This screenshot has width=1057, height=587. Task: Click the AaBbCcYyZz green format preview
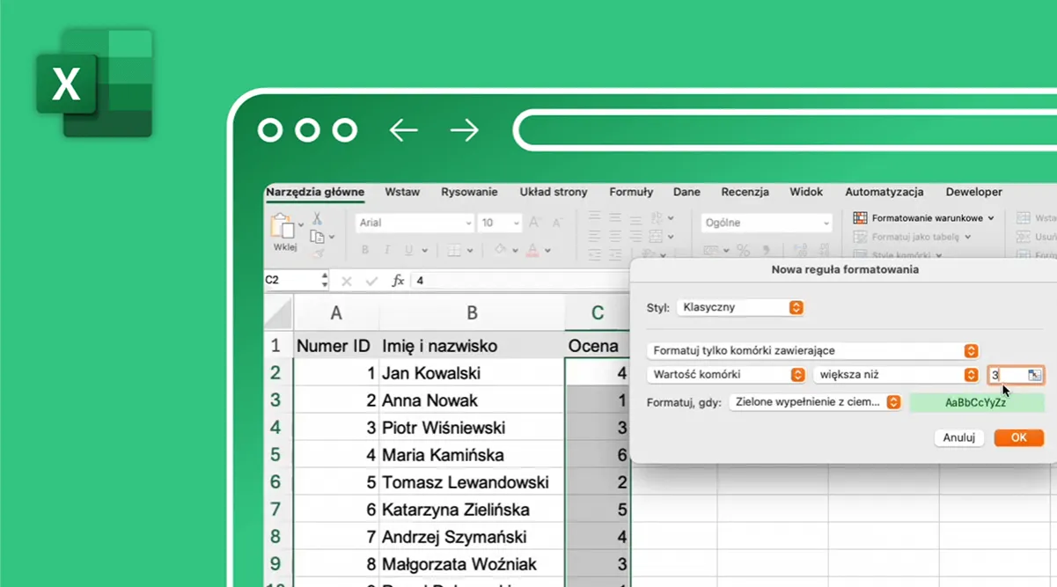(976, 402)
